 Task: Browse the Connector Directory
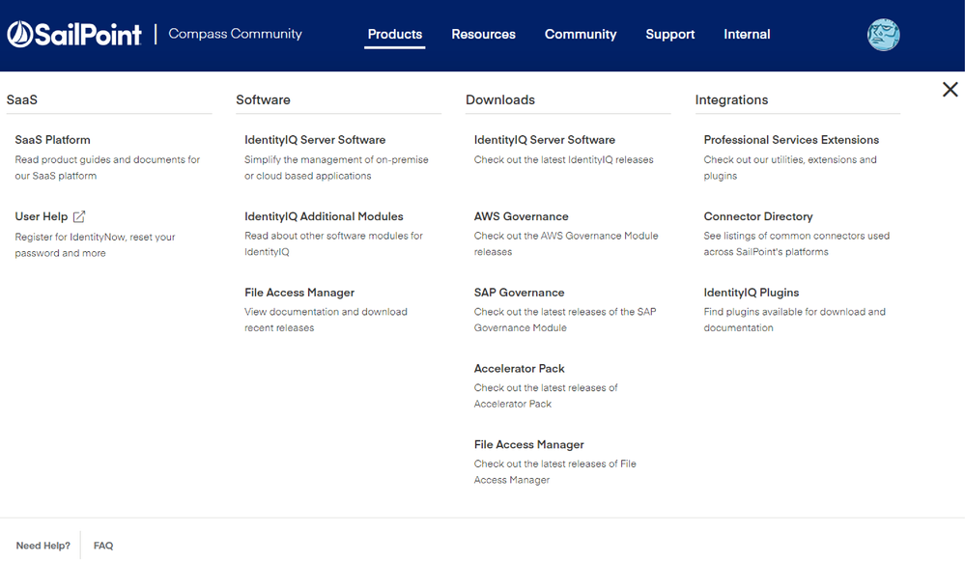[757, 216]
